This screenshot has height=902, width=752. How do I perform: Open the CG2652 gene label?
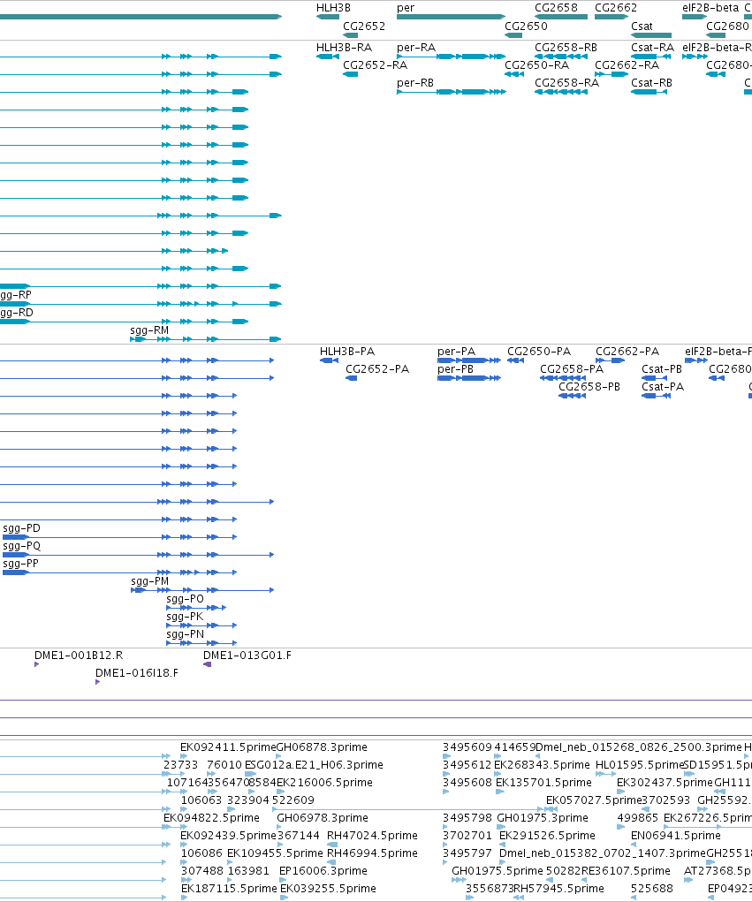click(364, 26)
